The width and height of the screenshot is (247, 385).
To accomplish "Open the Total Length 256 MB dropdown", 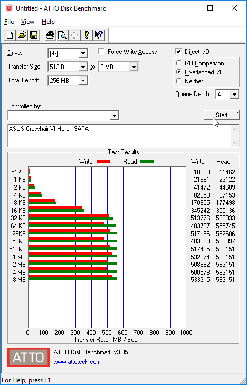I will [83, 80].
